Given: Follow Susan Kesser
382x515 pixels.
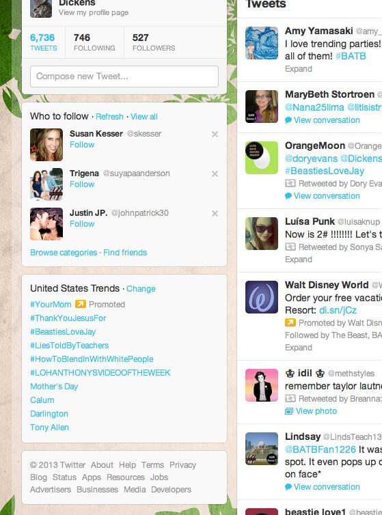Looking at the screenshot, I should coord(82,145).
